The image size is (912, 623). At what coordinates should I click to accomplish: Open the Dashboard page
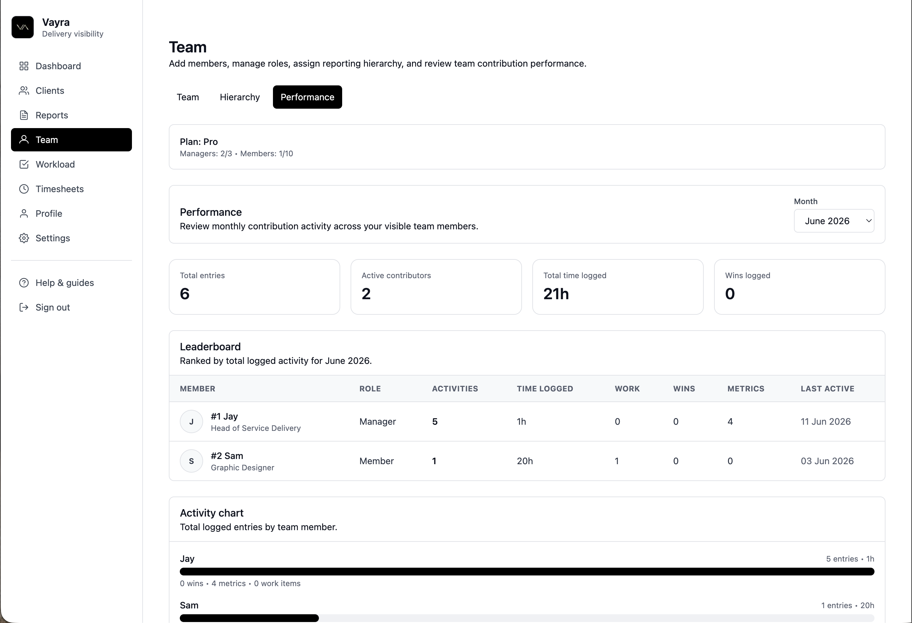tap(71, 66)
